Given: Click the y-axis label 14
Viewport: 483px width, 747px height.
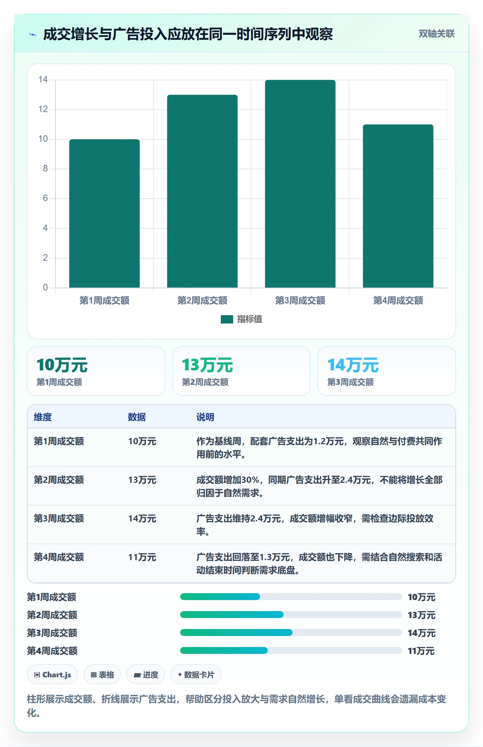Looking at the screenshot, I should [x=43, y=80].
